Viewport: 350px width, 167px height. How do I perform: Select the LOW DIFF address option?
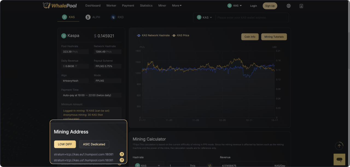(x=65, y=144)
